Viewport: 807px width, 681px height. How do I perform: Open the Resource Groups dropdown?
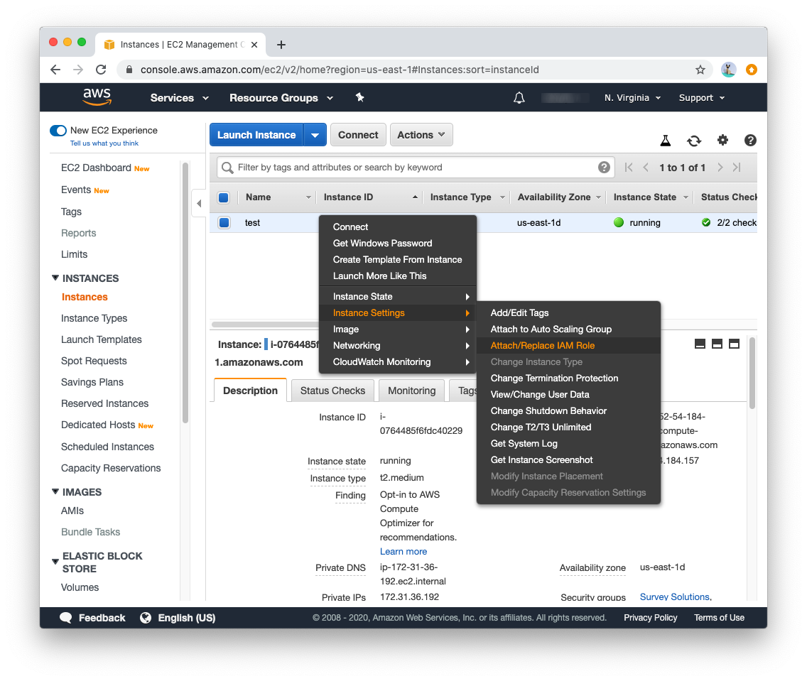[x=281, y=98]
